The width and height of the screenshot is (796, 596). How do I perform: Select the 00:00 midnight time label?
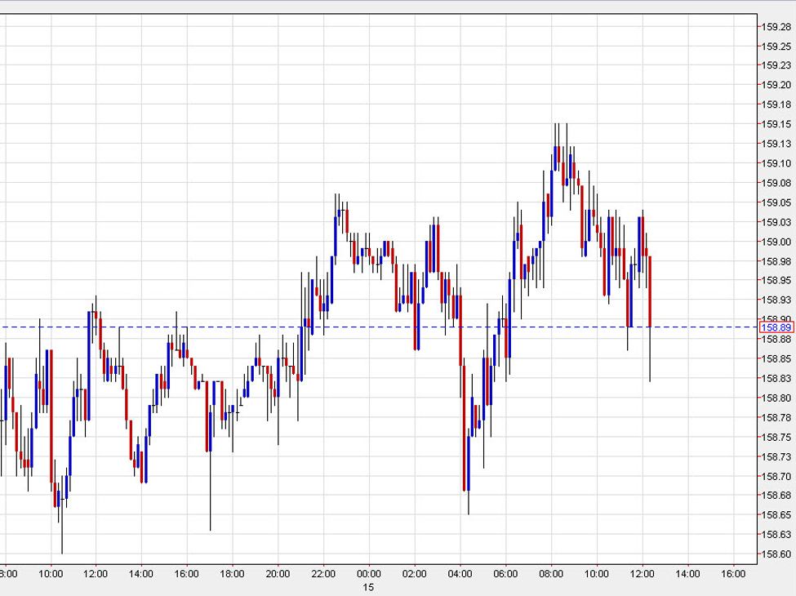coord(369,574)
